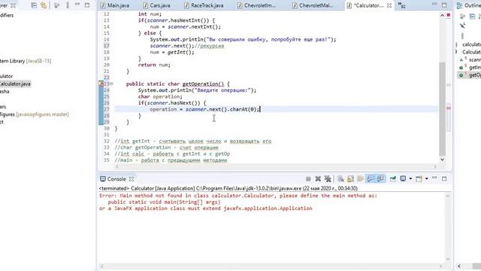Toggle Scroll Lock in Console toolbar
This screenshot has height=271, width=481.
(350, 179)
